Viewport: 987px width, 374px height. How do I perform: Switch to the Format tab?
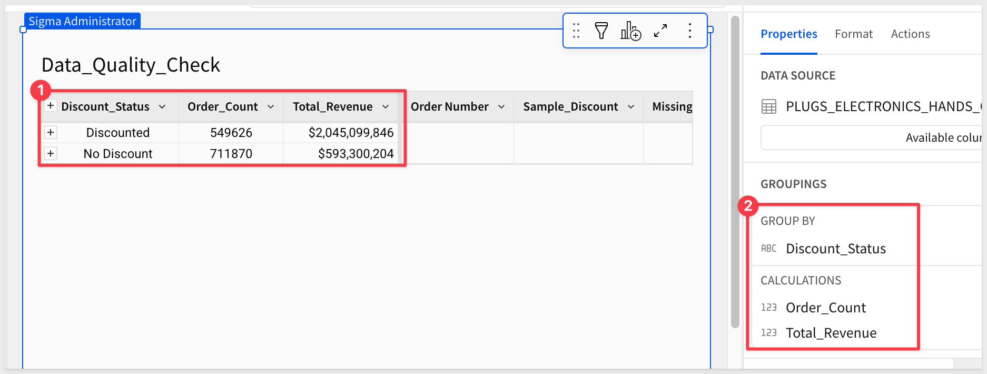(853, 34)
